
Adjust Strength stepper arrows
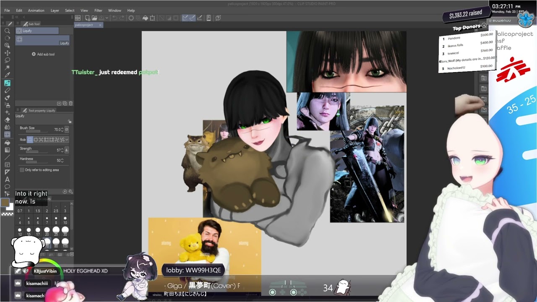[63, 150]
